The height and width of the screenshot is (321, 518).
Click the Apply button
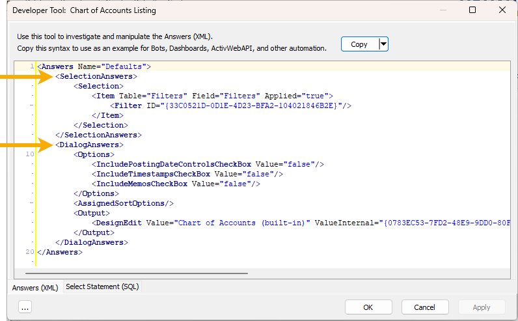click(482, 307)
